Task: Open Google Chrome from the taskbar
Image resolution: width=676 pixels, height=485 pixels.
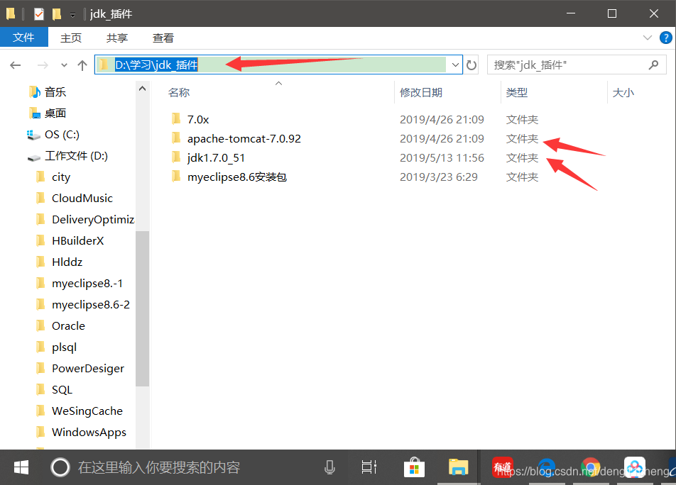Action: point(591,467)
